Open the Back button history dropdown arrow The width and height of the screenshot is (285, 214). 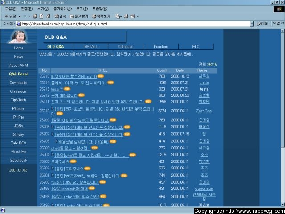click(19, 16)
